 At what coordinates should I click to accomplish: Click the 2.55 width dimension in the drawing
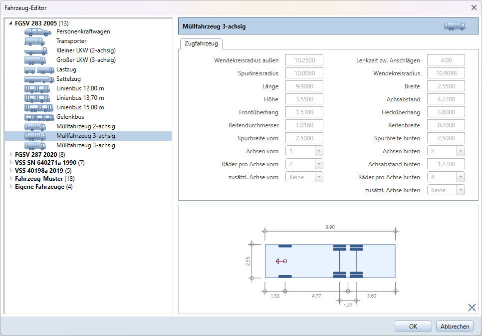click(x=248, y=261)
